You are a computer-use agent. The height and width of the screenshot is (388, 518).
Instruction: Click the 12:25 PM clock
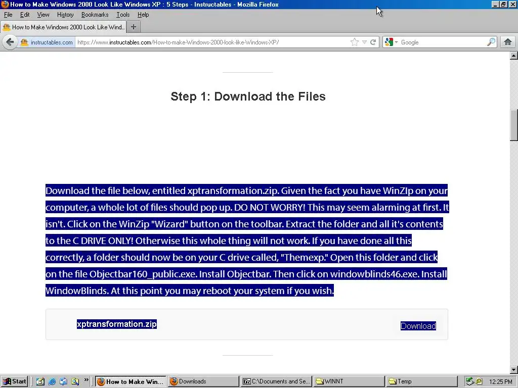click(501, 382)
